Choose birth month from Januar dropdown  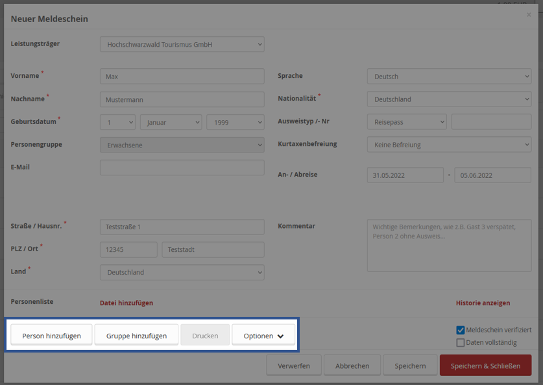(171, 122)
